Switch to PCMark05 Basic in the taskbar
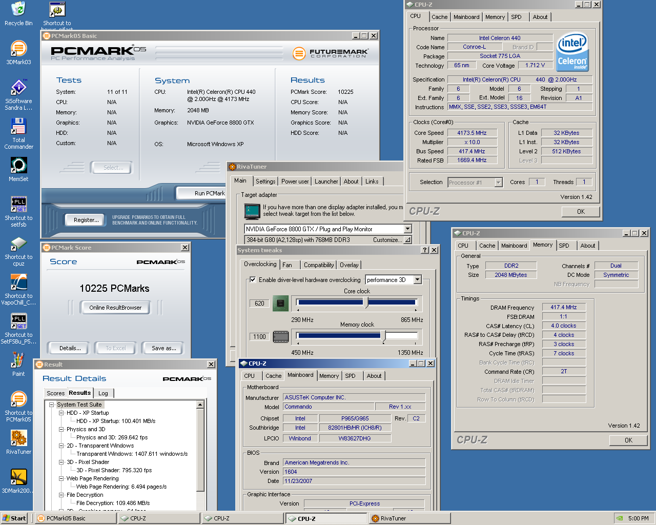The width and height of the screenshot is (656, 525). (x=76, y=518)
